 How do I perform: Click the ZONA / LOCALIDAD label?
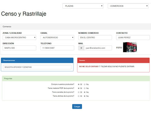click(x=12, y=33)
